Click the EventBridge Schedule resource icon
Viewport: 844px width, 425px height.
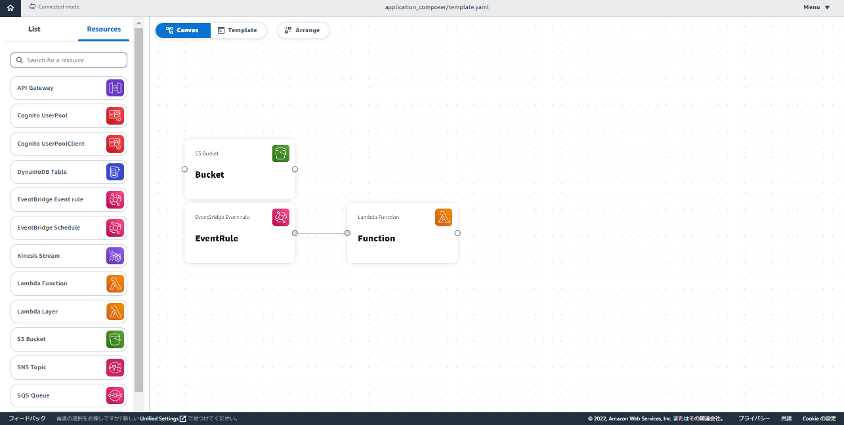[115, 228]
